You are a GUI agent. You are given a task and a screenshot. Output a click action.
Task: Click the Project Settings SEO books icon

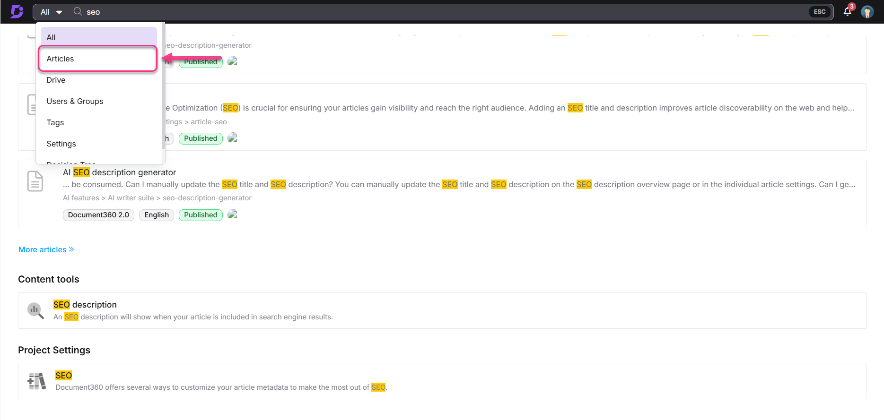click(36, 381)
